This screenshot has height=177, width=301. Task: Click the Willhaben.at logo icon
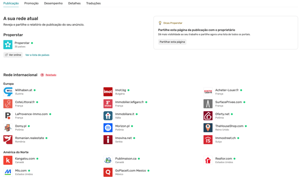coord(8,92)
